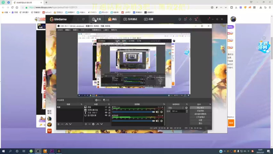273x154 pixels.
Task: Open the 主播任务 floating badge on the Douyu page
Action: pos(264,47)
